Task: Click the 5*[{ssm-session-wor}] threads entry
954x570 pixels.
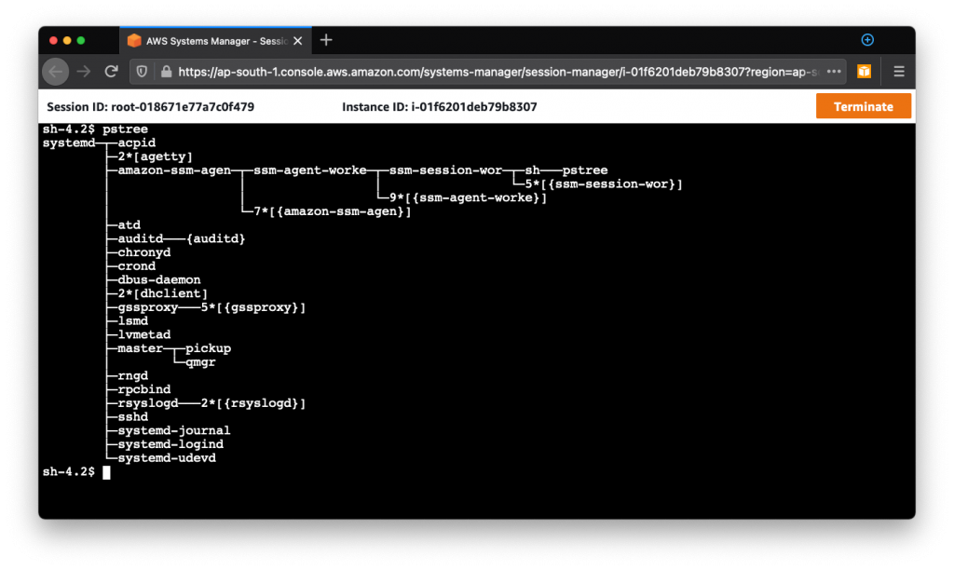Action: [604, 184]
